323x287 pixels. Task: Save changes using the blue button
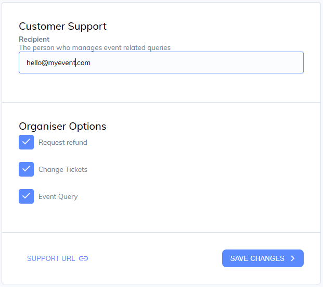[x=263, y=258]
